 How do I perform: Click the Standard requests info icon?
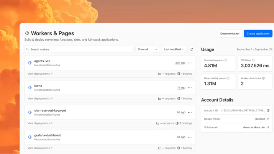point(226,60)
